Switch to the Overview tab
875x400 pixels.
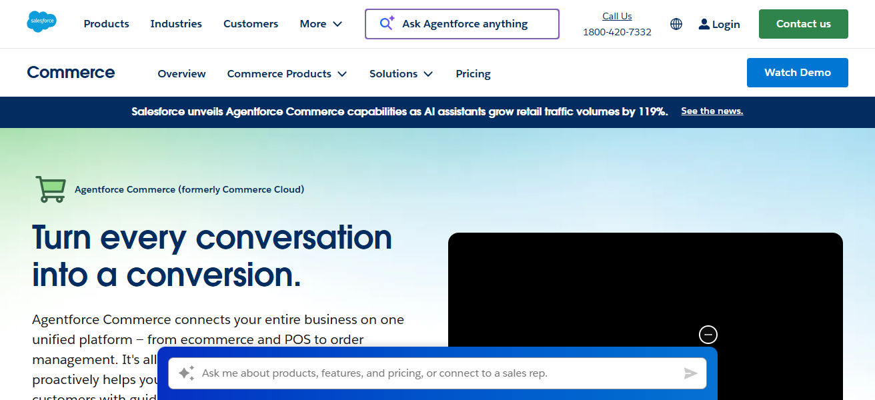181,73
